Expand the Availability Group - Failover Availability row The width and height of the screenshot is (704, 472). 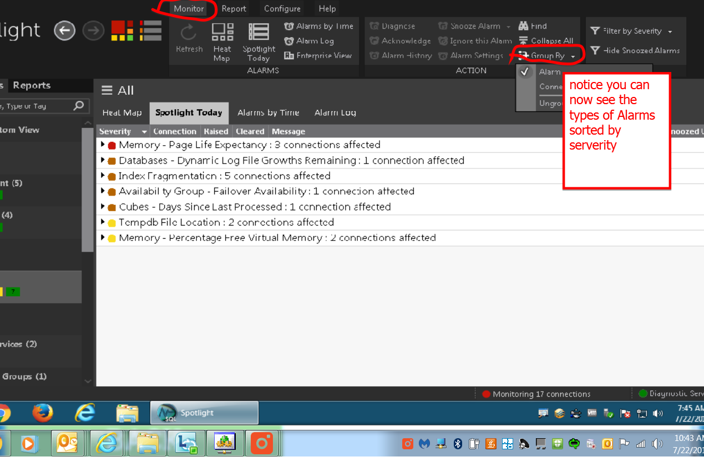point(103,191)
